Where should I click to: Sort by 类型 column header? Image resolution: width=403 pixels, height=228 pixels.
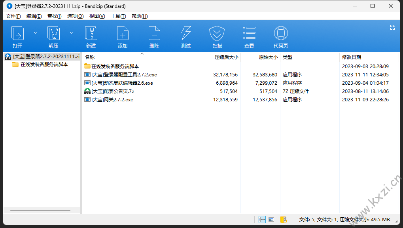pos(310,57)
